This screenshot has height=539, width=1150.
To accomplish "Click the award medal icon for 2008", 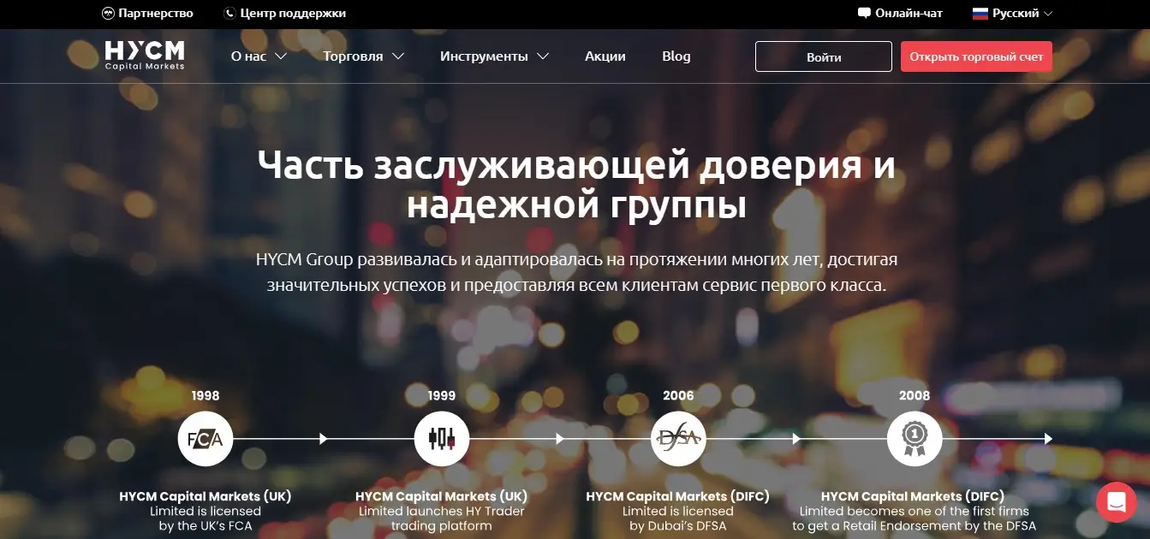I will 915,439.
